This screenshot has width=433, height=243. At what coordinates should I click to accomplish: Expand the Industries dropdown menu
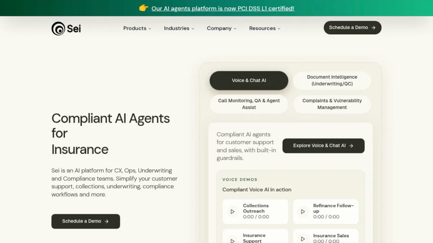click(179, 28)
